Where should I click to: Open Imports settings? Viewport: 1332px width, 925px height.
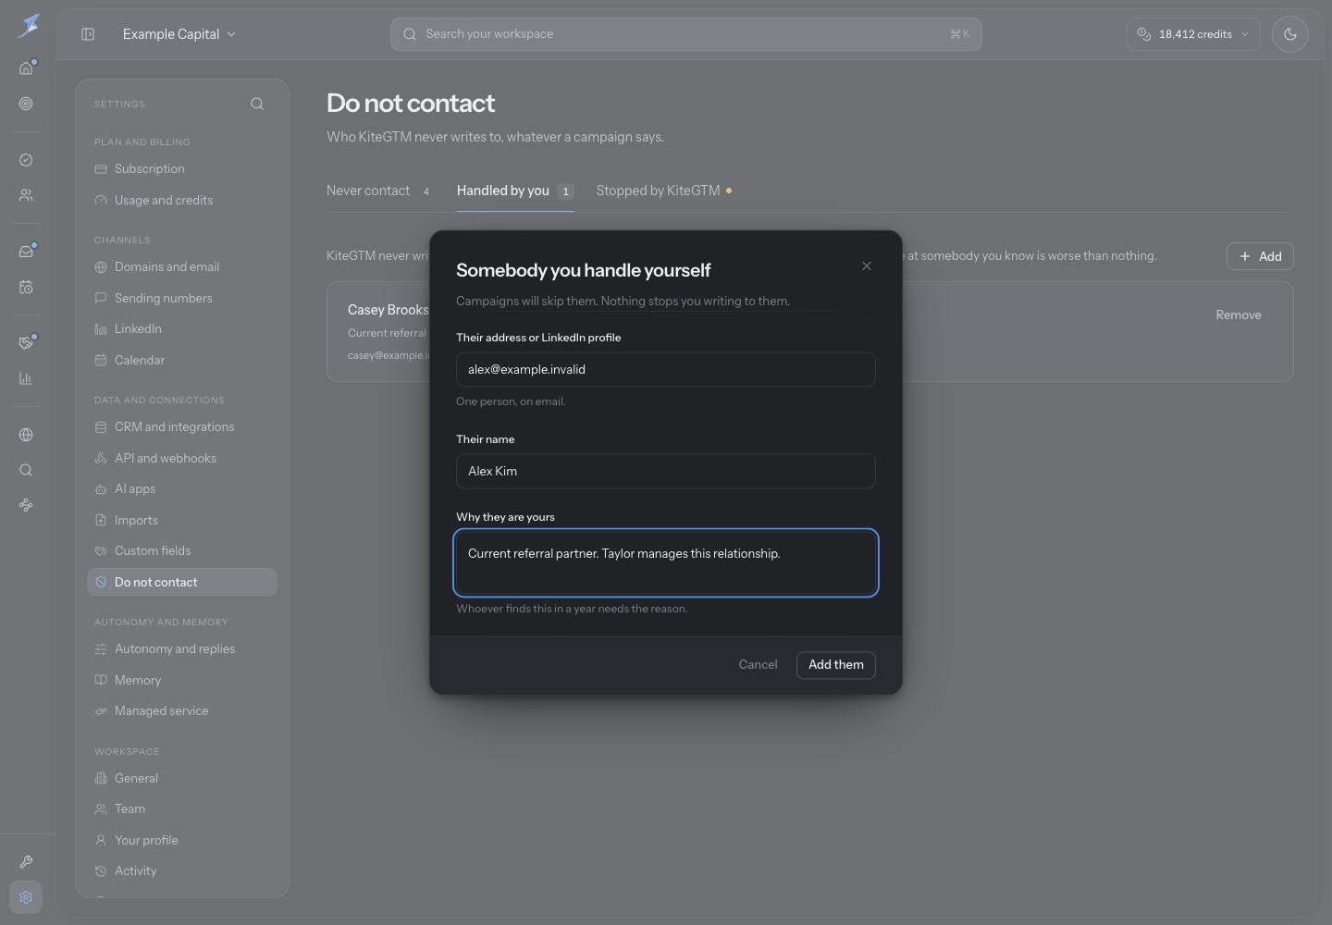point(182,520)
